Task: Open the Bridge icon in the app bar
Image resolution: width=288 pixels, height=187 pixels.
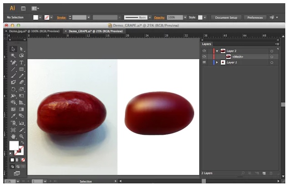Action: pos(23,9)
